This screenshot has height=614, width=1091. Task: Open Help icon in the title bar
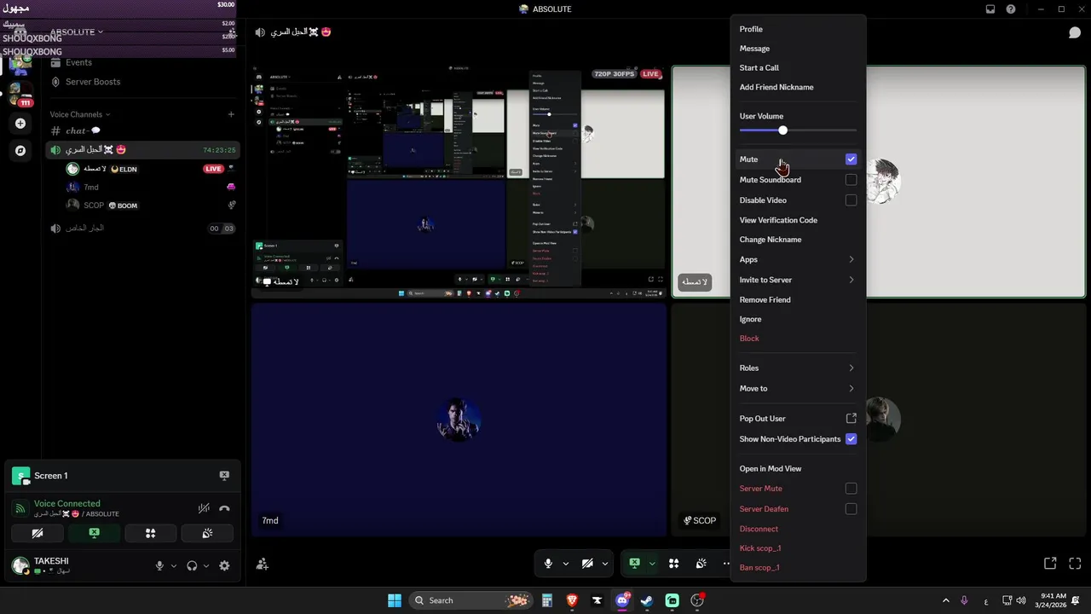coord(1011,9)
